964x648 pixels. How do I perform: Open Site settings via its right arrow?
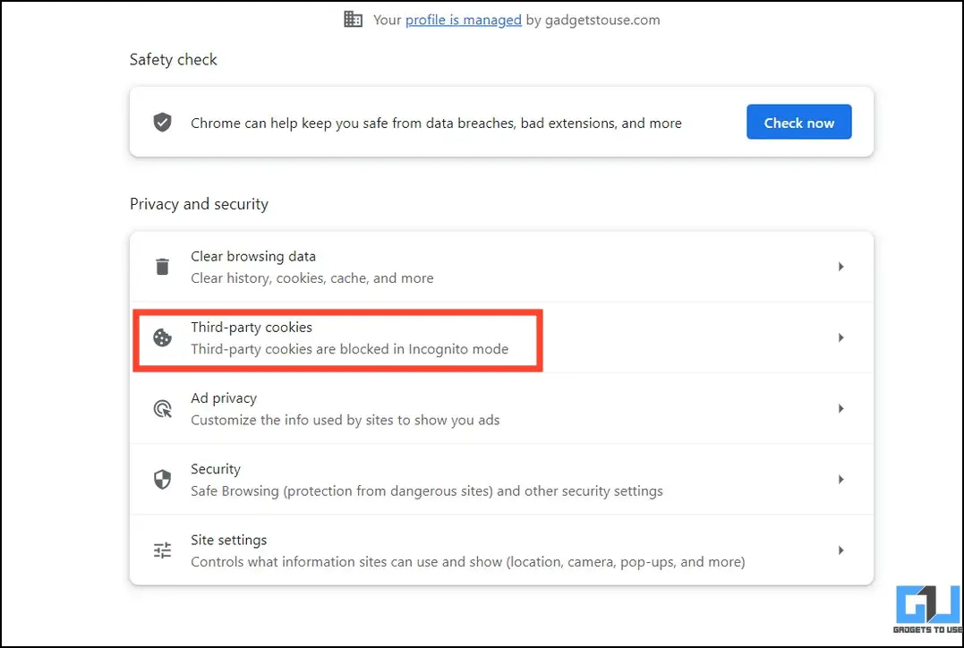(x=840, y=550)
